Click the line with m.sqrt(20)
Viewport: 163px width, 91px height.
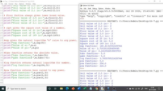31,30
